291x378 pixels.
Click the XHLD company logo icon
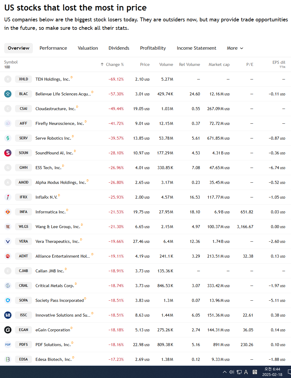[x=8, y=79]
